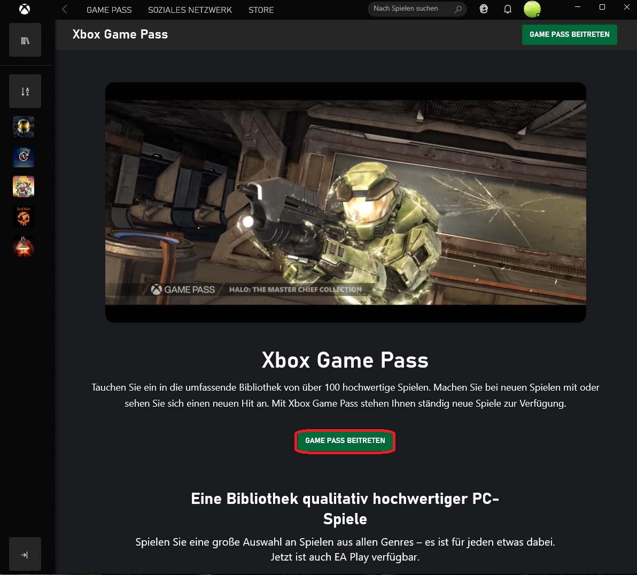Click the Xbox logo icon
Image resolution: width=637 pixels, height=575 pixels.
pos(25,10)
